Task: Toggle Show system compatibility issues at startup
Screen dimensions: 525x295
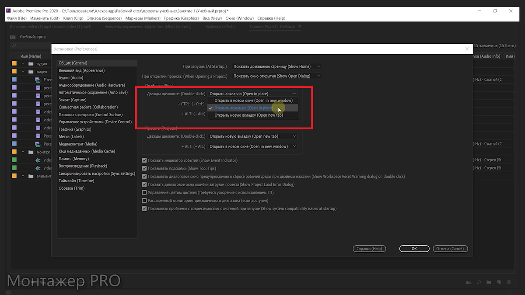Action: (144, 208)
